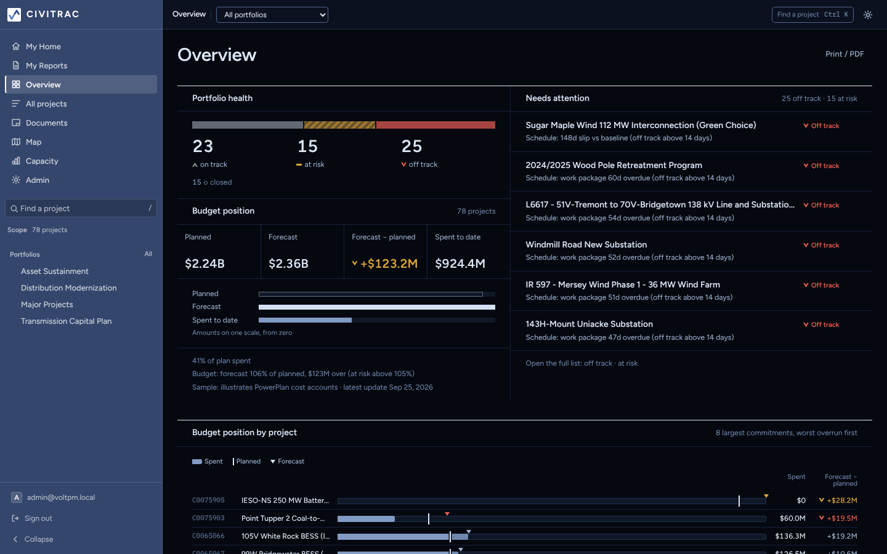The height and width of the screenshot is (554, 887).
Task: Click the Sign out arrow icon
Action: point(16,518)
